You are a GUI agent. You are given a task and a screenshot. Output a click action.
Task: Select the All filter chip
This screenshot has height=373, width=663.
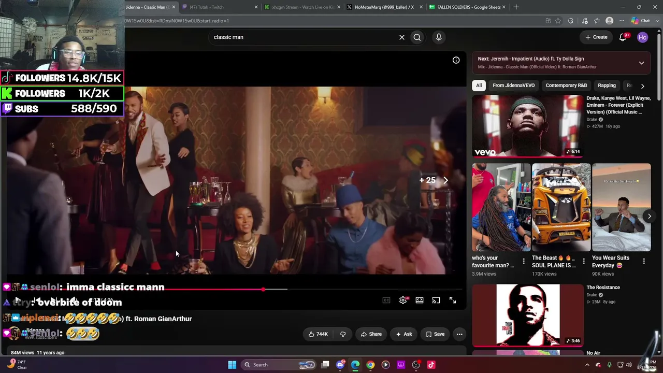[479, 85]
